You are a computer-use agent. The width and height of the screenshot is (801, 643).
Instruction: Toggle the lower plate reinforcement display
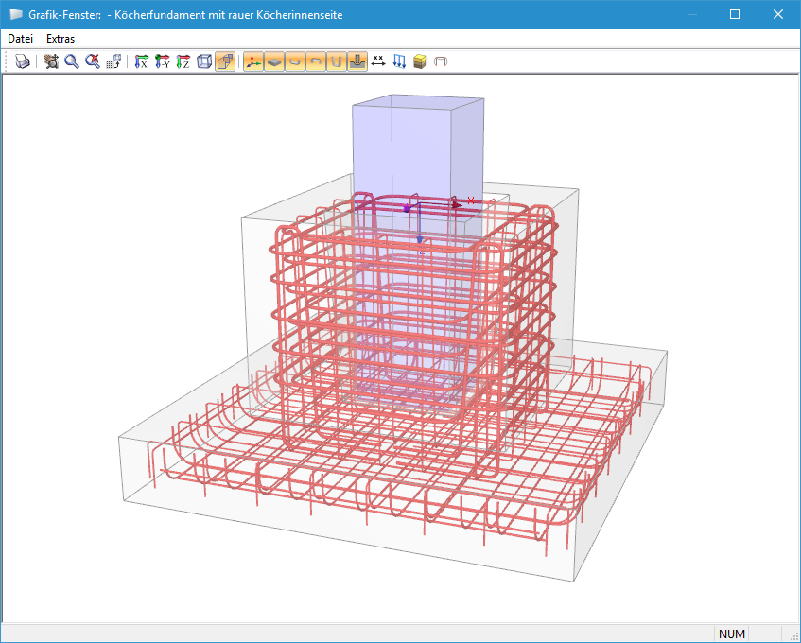click(295, 61)
